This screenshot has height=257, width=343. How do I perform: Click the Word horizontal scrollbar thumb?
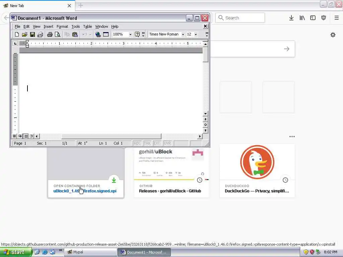click(x=111, y=137)
